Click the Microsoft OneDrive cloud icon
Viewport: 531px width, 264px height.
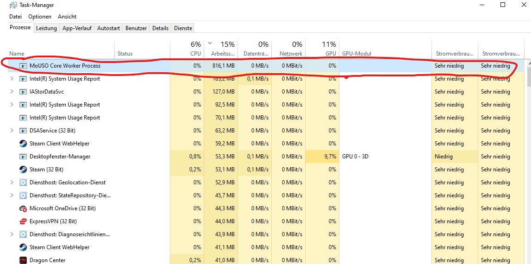[x=23, y=208]
